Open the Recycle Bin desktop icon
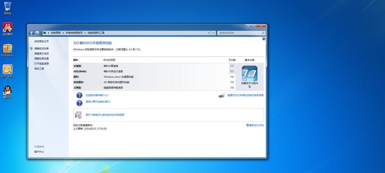This screenshot has width=385, height=173. [8, 8]
